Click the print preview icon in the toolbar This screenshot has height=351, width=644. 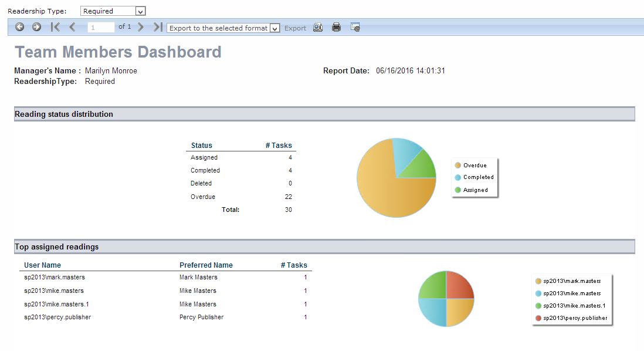click(318, 27)
